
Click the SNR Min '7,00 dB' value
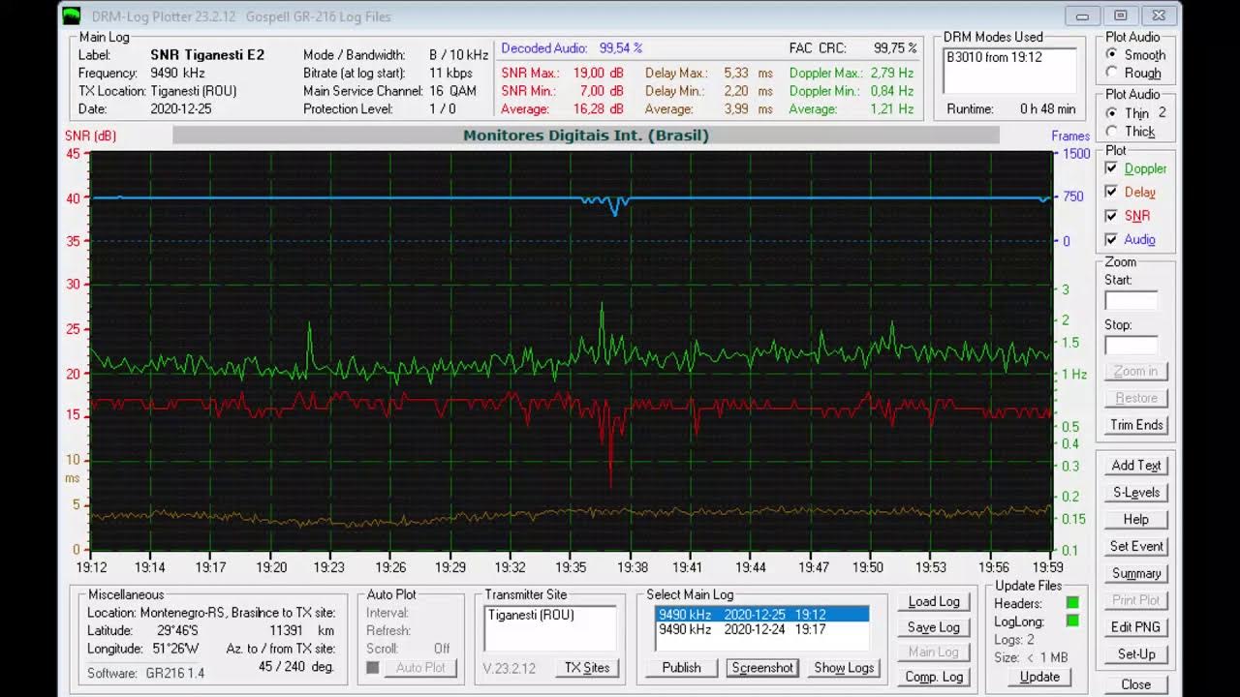pos(602,91)
